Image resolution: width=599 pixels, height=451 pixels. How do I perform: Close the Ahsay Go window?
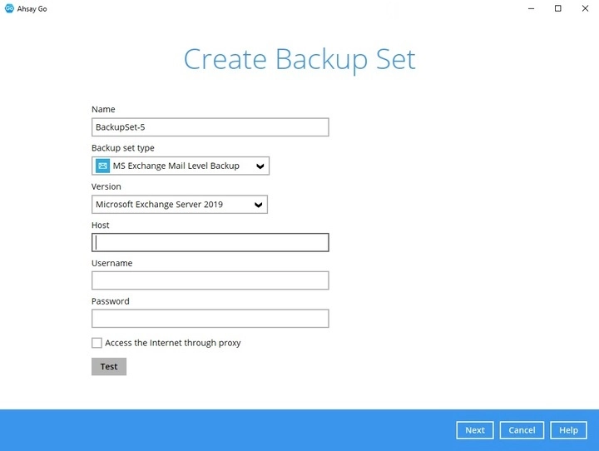click(x=585, y=8)
